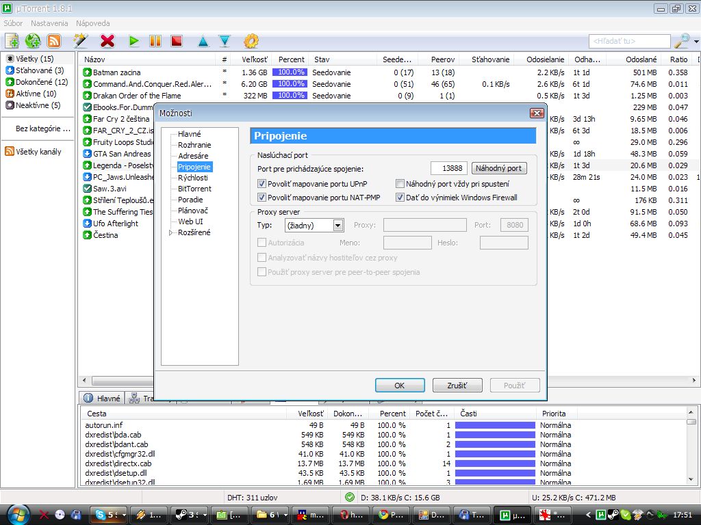Open the proxy Typ dropdown
701x525 pixels.
pyautogui.click(x=314, y=226)
